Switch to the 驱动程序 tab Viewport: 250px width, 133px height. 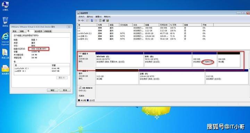point(39,31)
